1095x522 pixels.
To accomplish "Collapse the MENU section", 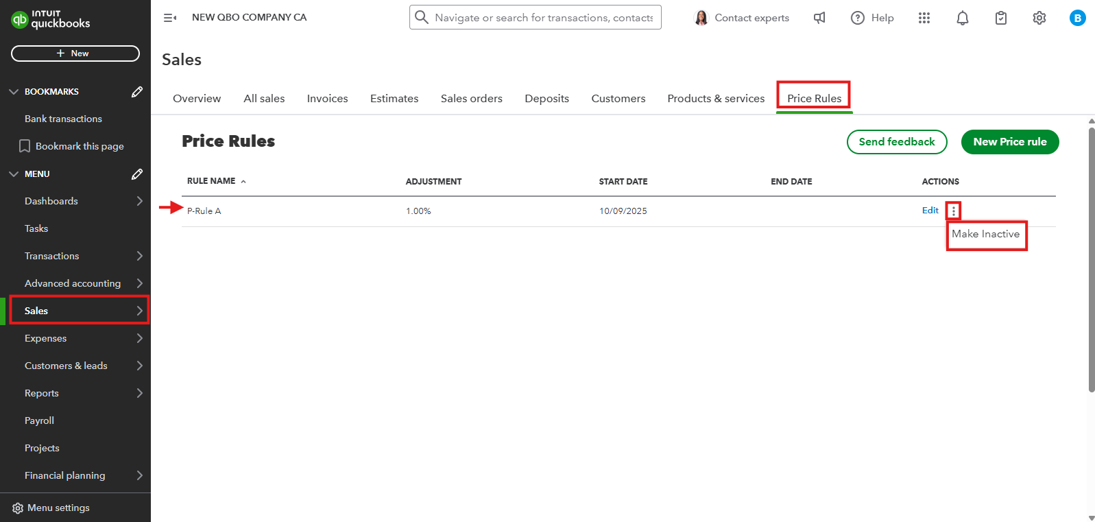I will pos(14,174).
